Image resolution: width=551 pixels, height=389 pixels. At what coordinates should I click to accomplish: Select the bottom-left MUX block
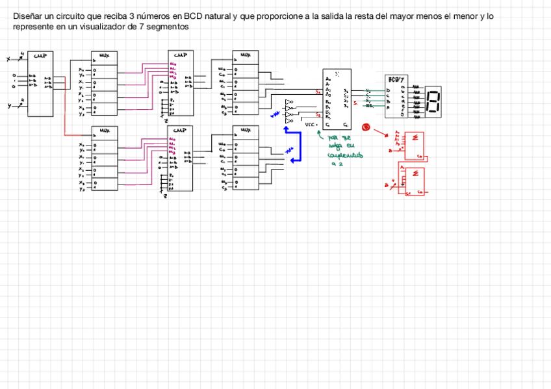pyautogui.click(x=105, y=159)
